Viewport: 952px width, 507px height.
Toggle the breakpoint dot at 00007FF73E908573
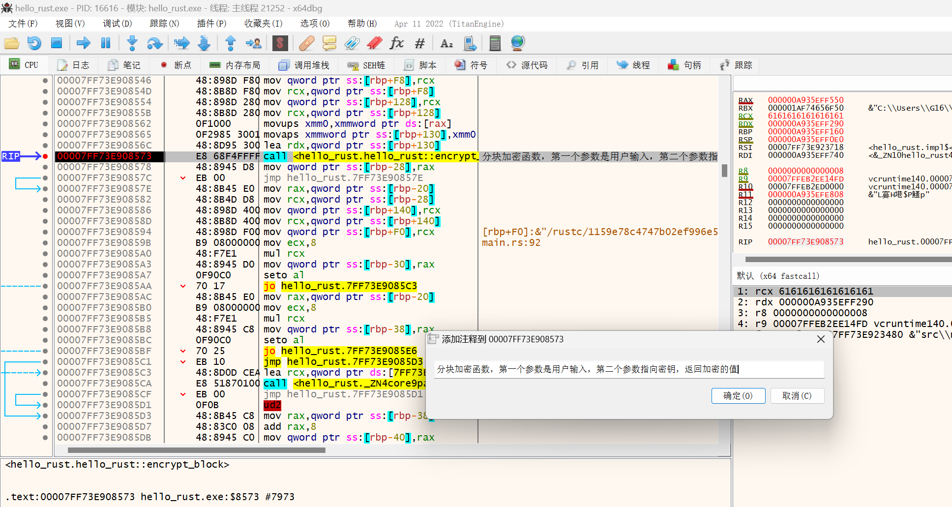[x=45, y=156]
